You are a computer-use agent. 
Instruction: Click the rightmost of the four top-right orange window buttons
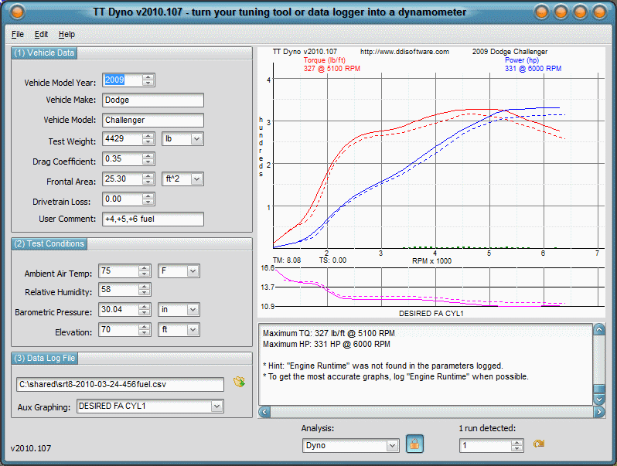(x=599, y=12)
